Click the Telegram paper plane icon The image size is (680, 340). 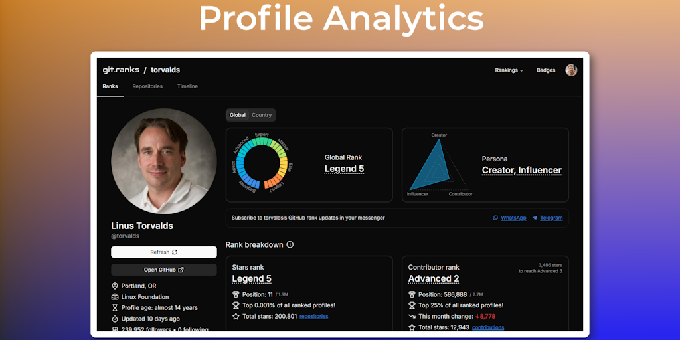(x=535, y=218)
